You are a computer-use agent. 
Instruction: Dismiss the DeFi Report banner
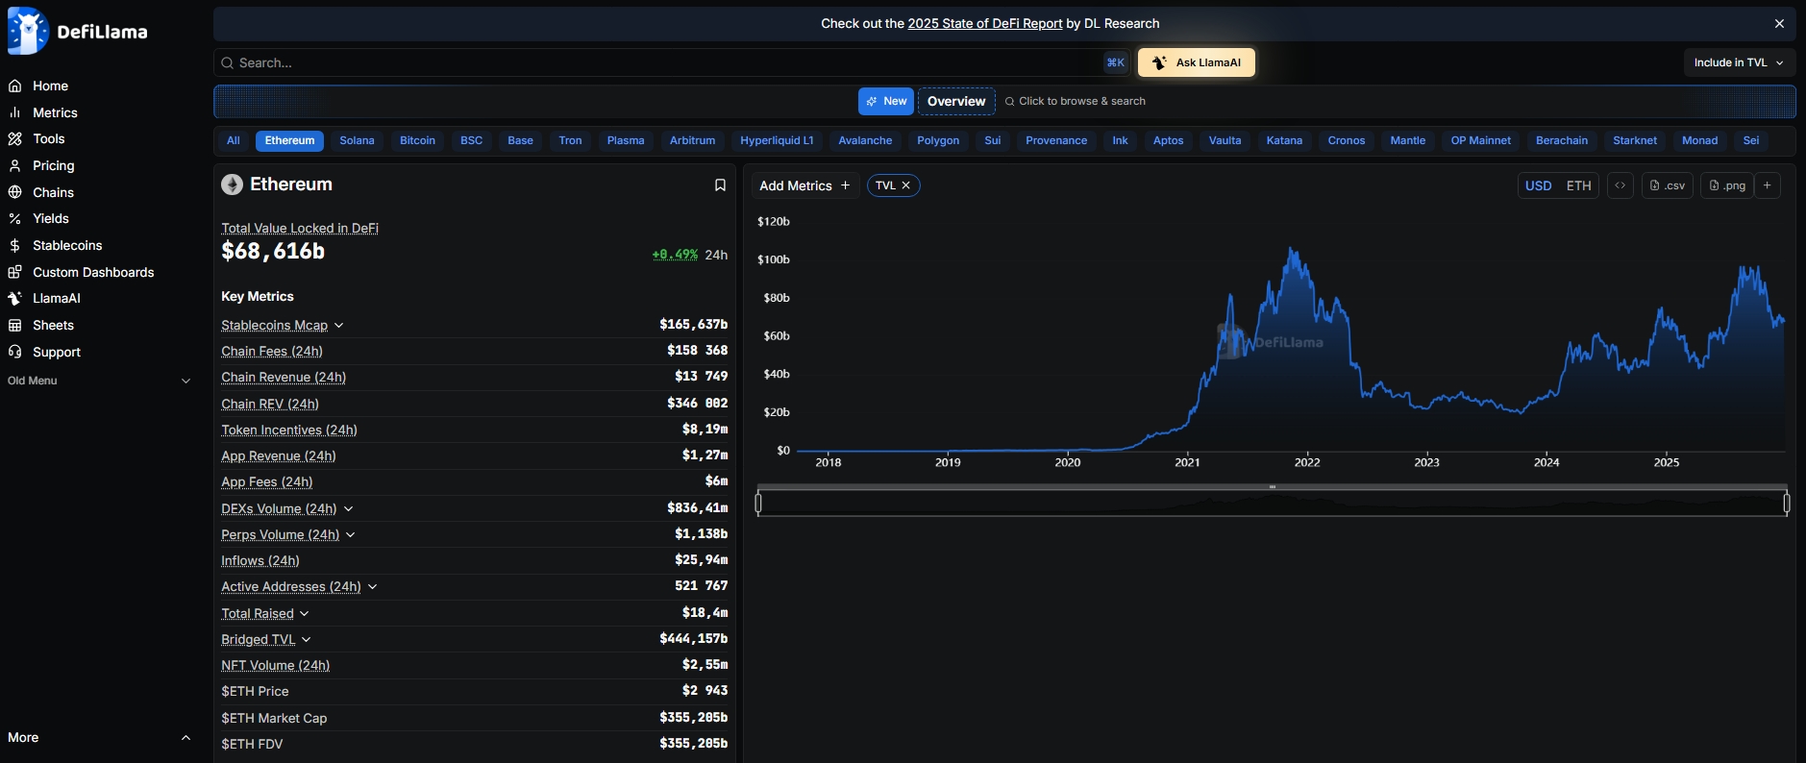(x=1779, y=23)
